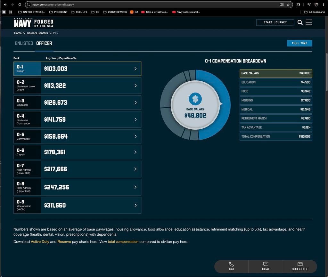The height and width of the screenshot is (277, 328).
Task: Open the browser extensions puzzle icon
Action: (298, 4)
